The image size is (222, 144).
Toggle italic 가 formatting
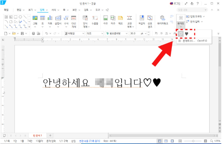(161, 33)
